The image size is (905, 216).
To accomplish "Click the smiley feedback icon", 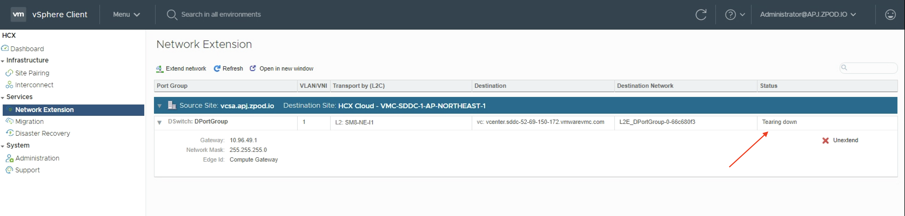I will 890,15.
